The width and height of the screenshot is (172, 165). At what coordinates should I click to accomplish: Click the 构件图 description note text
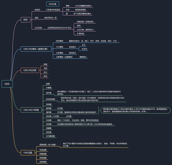tap(89, 93)
